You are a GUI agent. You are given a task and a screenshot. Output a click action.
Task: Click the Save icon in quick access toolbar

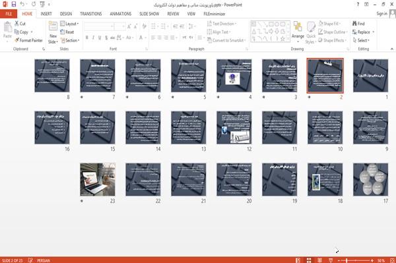[14, 4]
